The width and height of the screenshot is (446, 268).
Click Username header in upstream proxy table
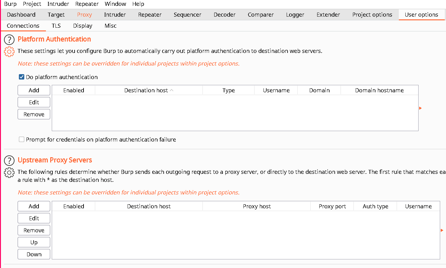coord(418,206)
